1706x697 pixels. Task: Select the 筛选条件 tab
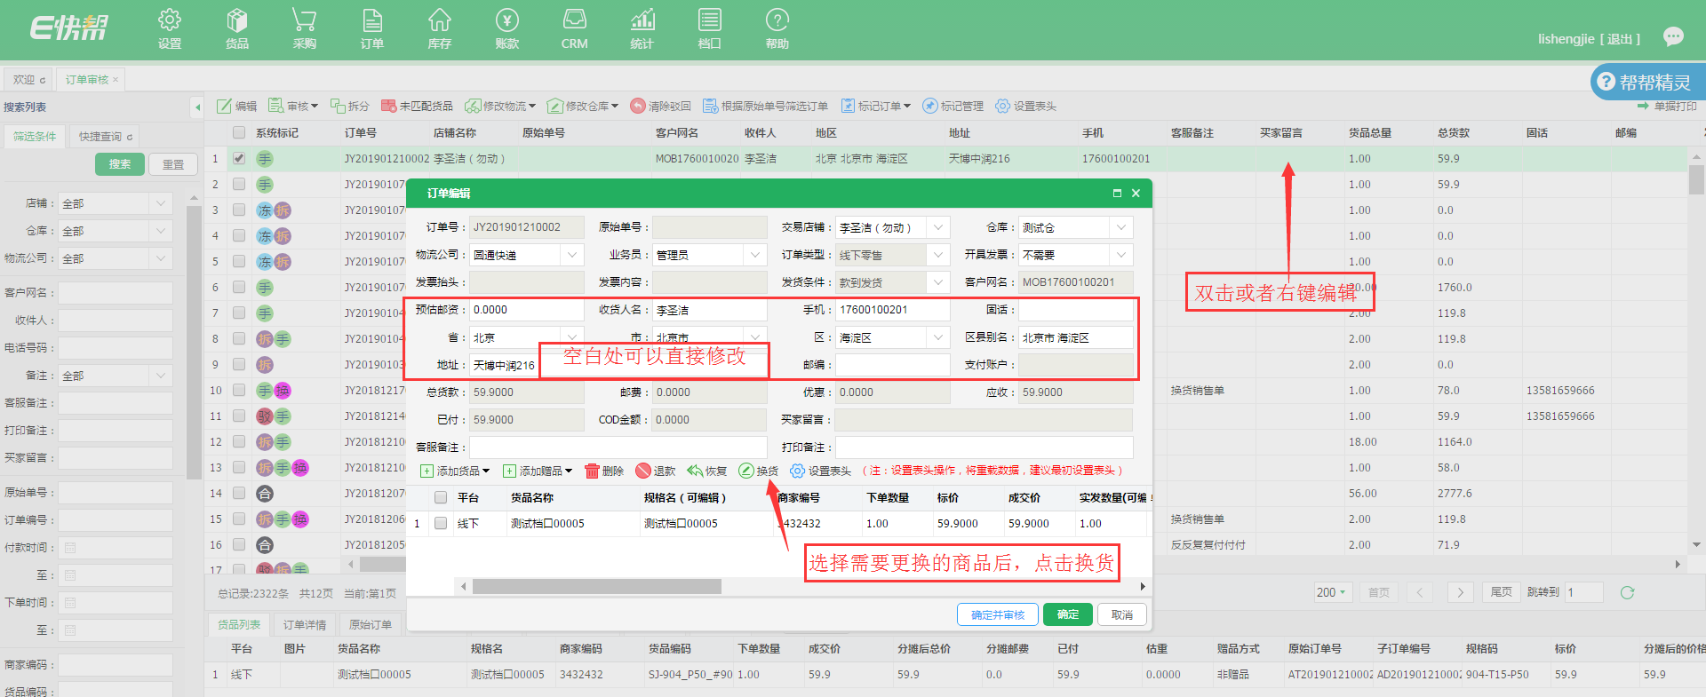[x=35, y=136]
